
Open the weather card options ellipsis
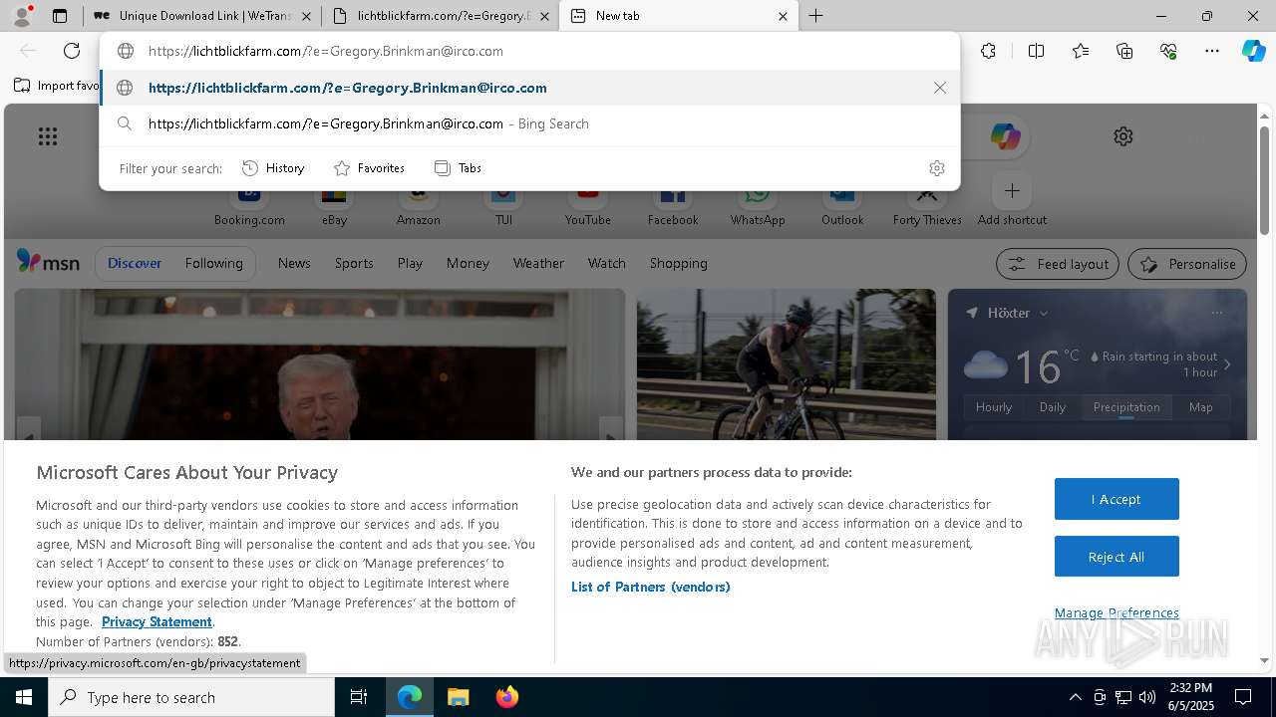click(x=1216, y=313)
